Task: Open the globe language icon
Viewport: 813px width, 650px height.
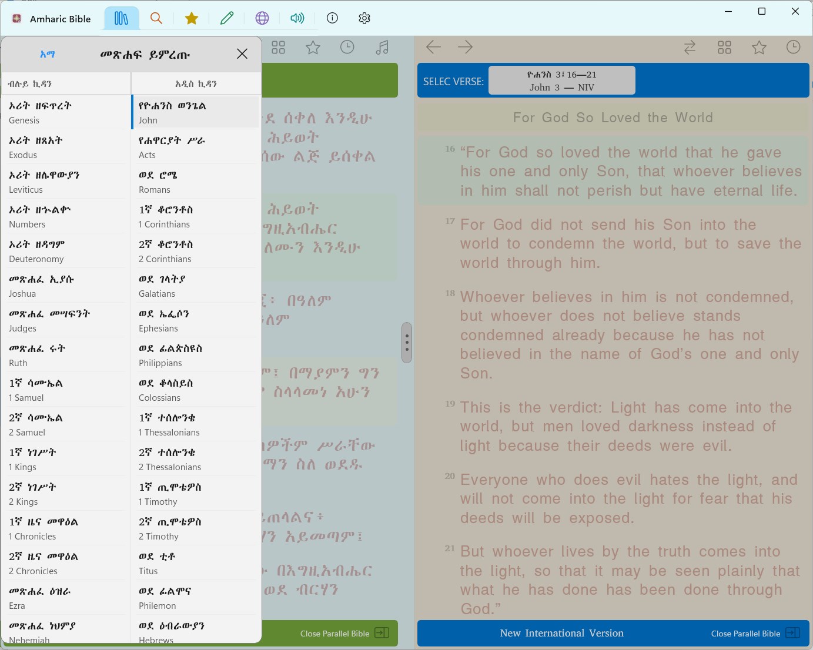Action: [262, 18]
